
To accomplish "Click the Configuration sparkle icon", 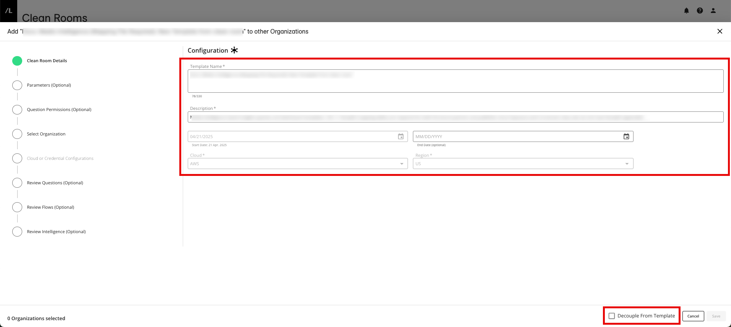I will (234, 50).
